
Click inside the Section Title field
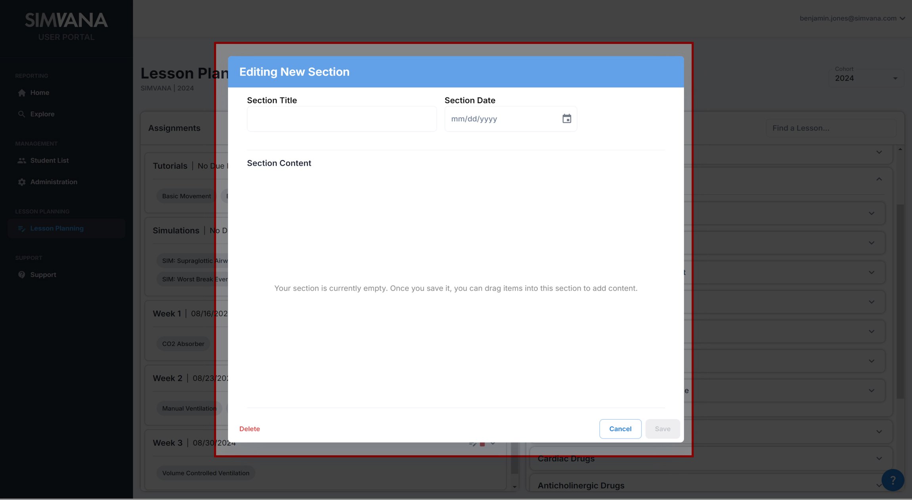pyautogui.click(x=341, y=118)
